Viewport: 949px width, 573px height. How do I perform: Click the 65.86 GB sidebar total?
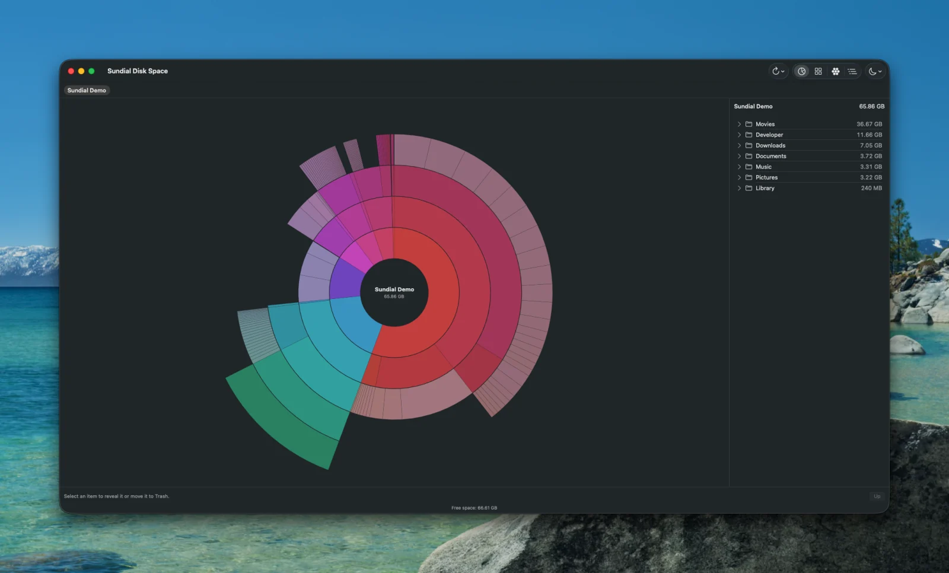(871, 106)
